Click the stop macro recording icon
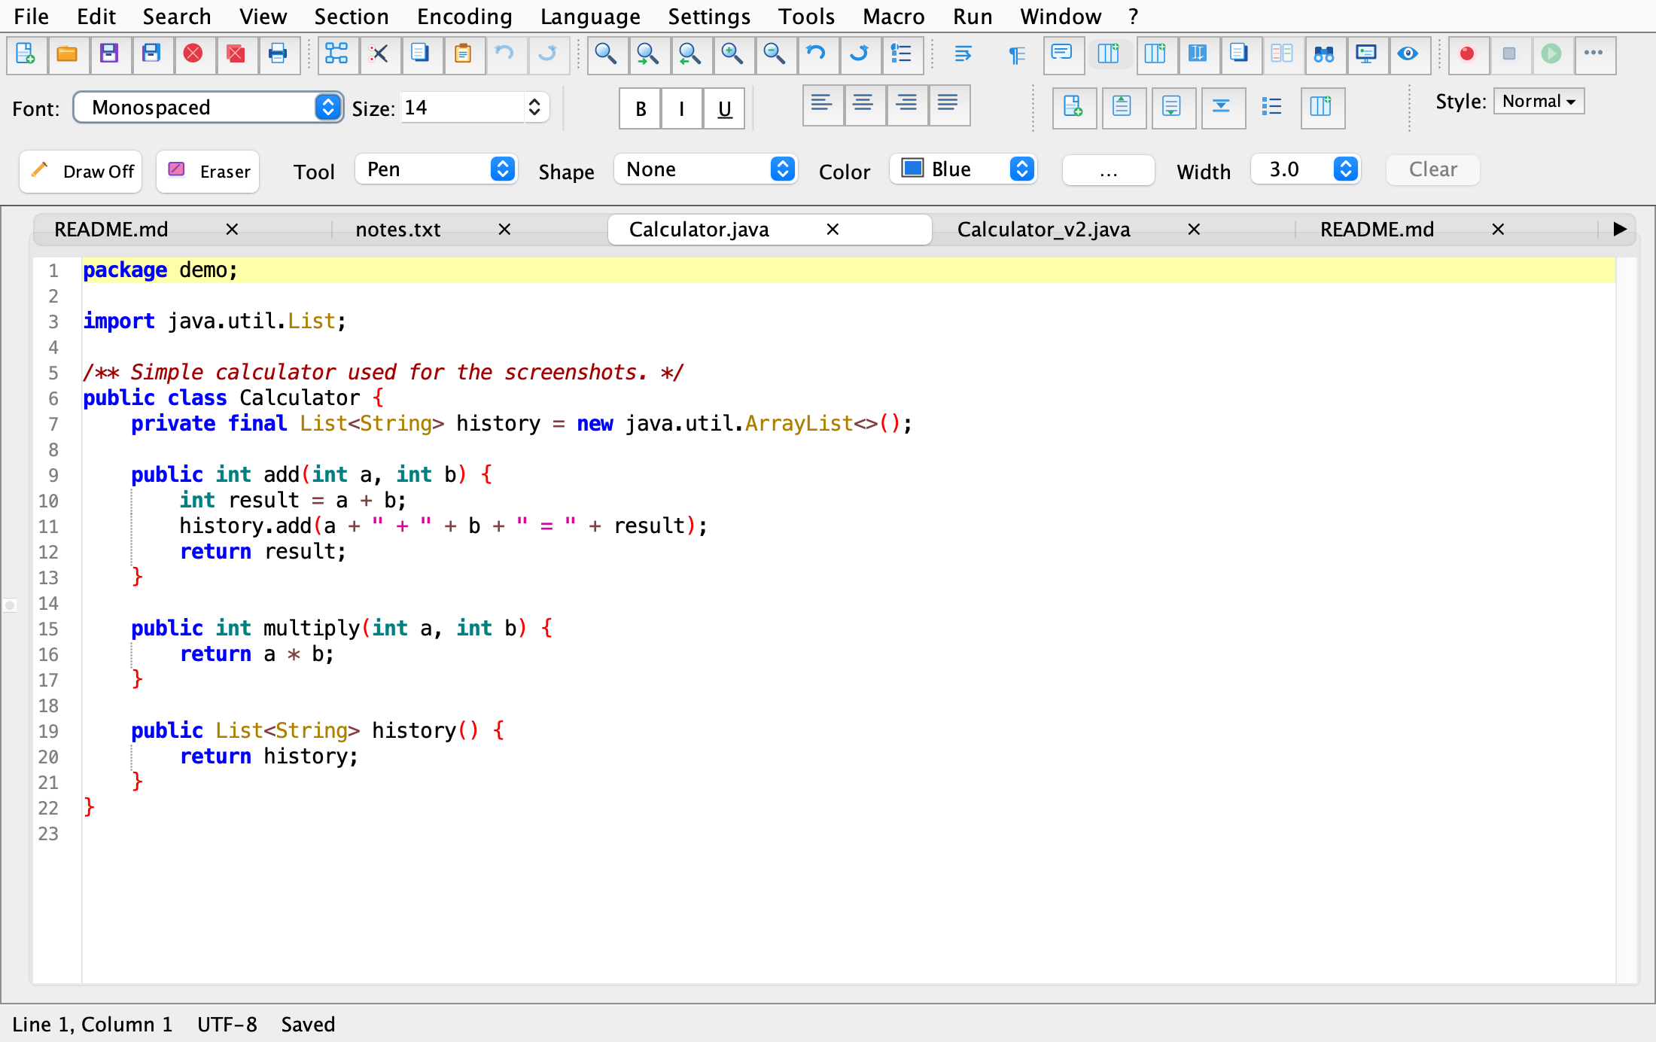 pos(1510,54)
